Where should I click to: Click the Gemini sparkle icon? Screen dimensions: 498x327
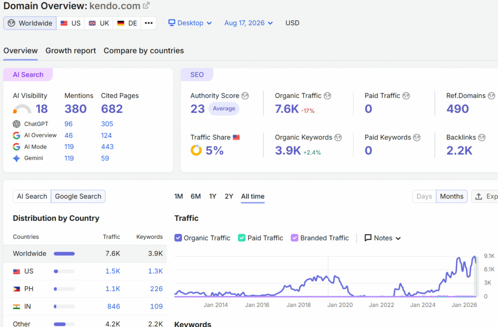pyautogui.click(x=17, y=158)
